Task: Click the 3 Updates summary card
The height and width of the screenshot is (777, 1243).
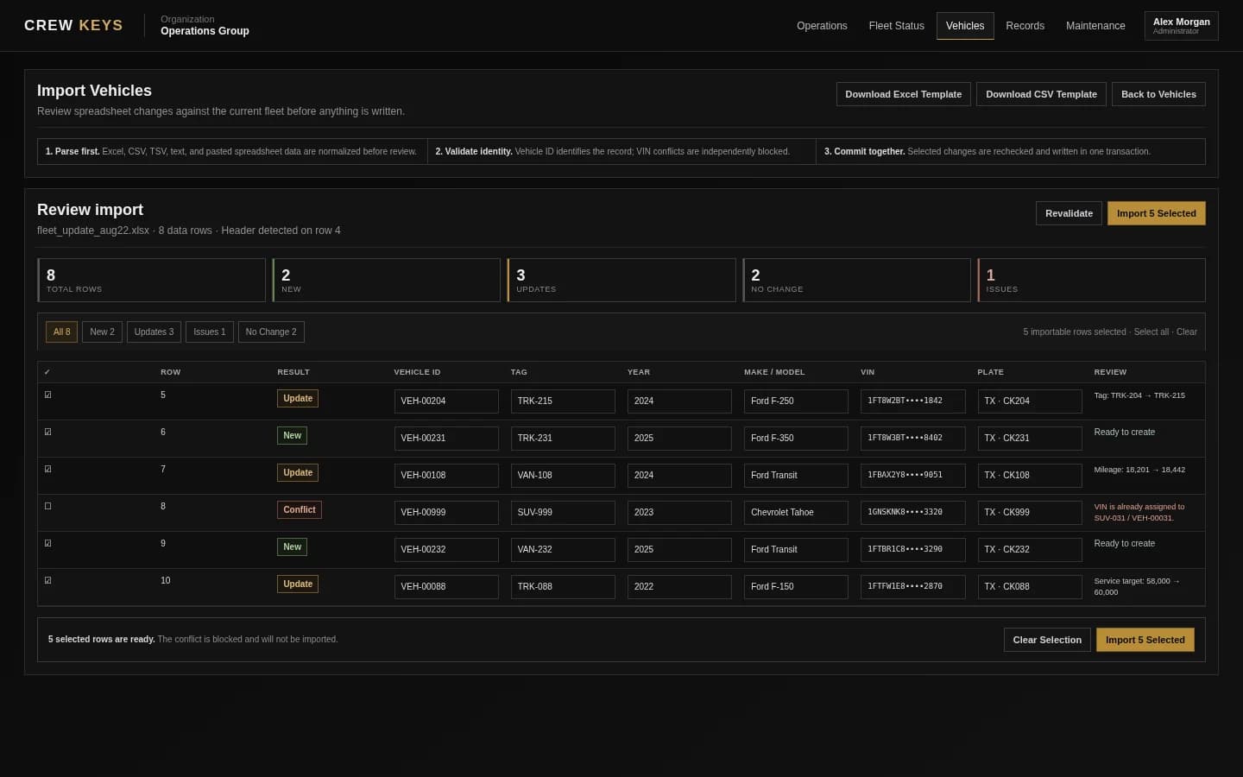Action: (621, 280)
